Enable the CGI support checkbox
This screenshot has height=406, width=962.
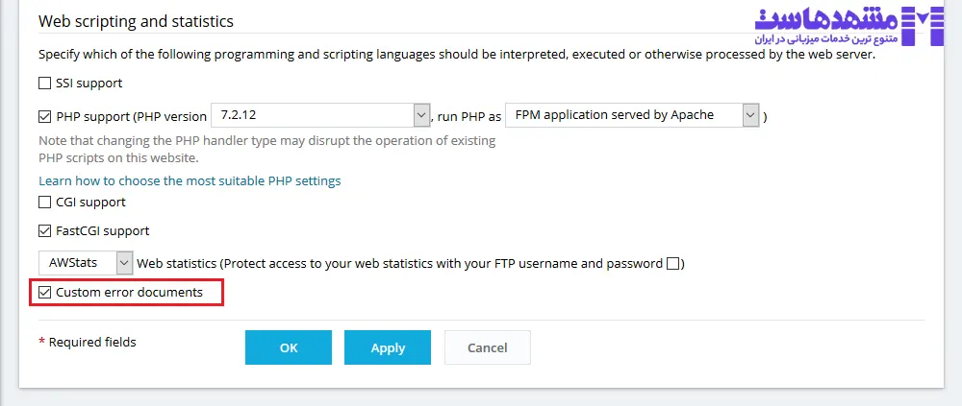coord(44,203)
